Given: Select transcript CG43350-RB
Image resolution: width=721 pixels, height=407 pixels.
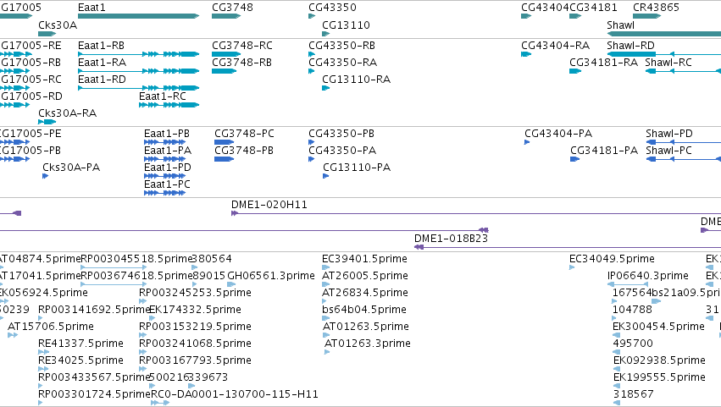Looking at the screenshot, I should (x=341, y=46).
